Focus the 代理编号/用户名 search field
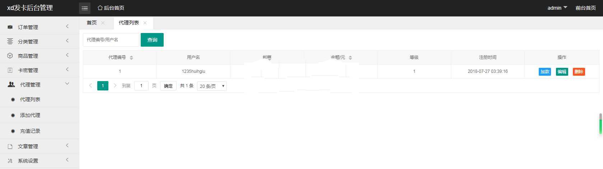The height and width of the screenshot is (169, 603). click(x=111, y=40)
